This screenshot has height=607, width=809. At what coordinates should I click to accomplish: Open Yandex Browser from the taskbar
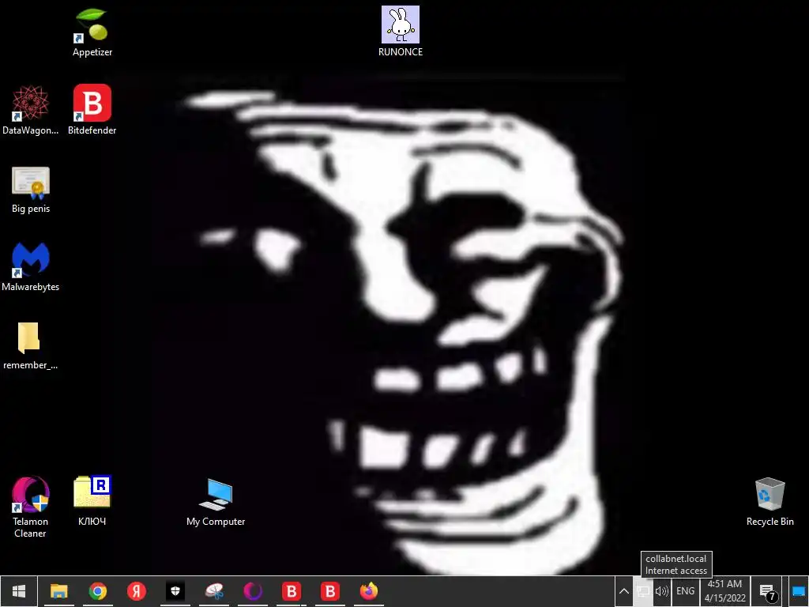[x=136, y=591]
